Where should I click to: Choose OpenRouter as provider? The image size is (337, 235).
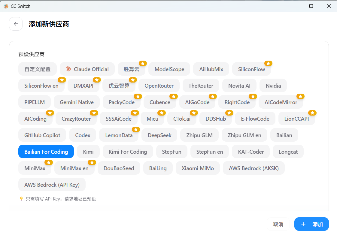click(159, 86)
